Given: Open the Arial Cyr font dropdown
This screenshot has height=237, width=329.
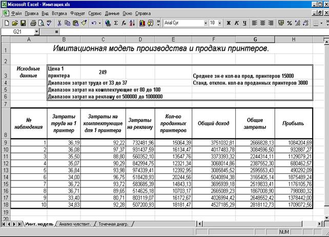Looking at the screenshot, I should tap(205, 23).
